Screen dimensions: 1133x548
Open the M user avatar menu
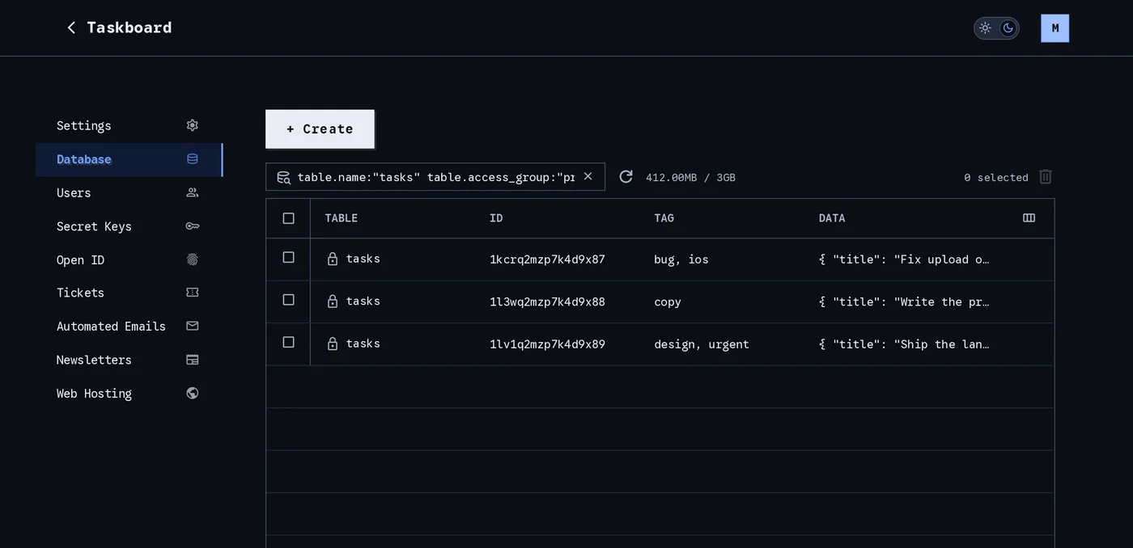coord(1054,28)
